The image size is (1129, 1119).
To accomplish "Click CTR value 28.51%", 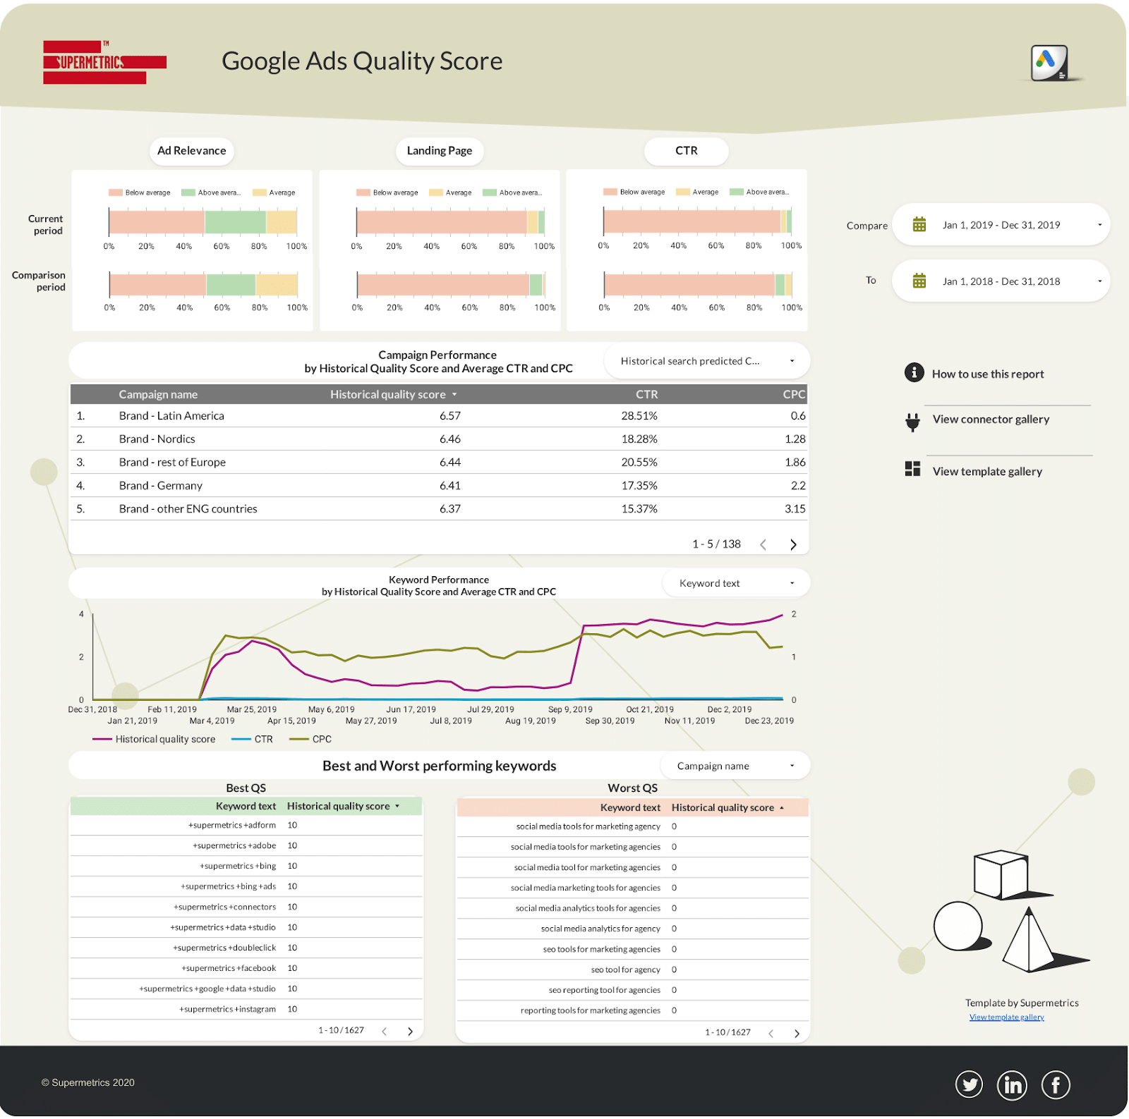I will coord(639,416).
